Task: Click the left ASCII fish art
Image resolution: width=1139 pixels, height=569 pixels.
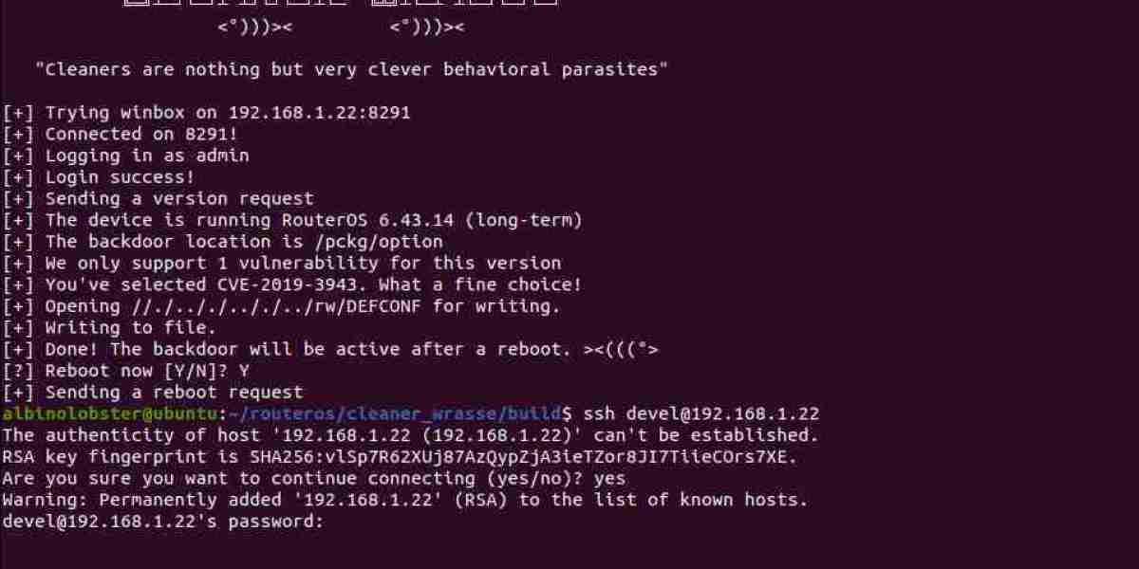Action: [x=254, y=28]
